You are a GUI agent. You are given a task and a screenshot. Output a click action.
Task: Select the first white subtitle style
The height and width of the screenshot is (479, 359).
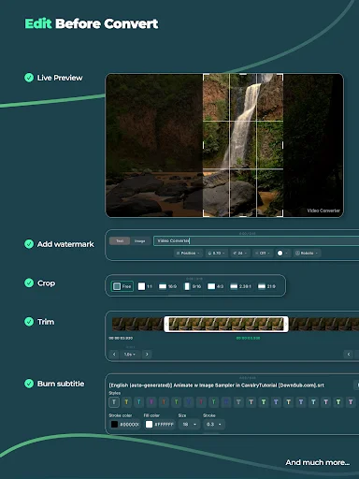click(x=114, y=402)
